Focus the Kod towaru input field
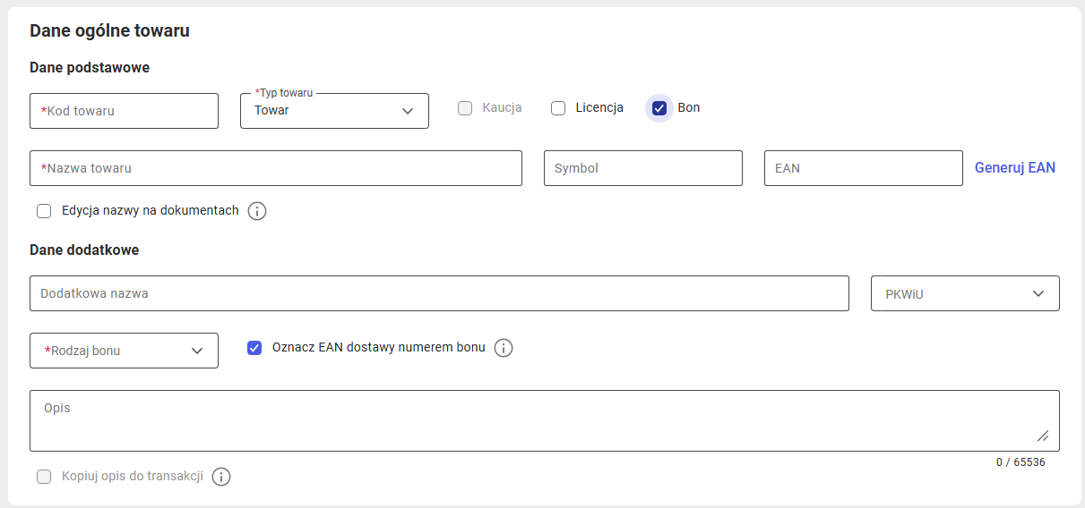Screen dimensions: 1085x508 click(x=124, y=111)
